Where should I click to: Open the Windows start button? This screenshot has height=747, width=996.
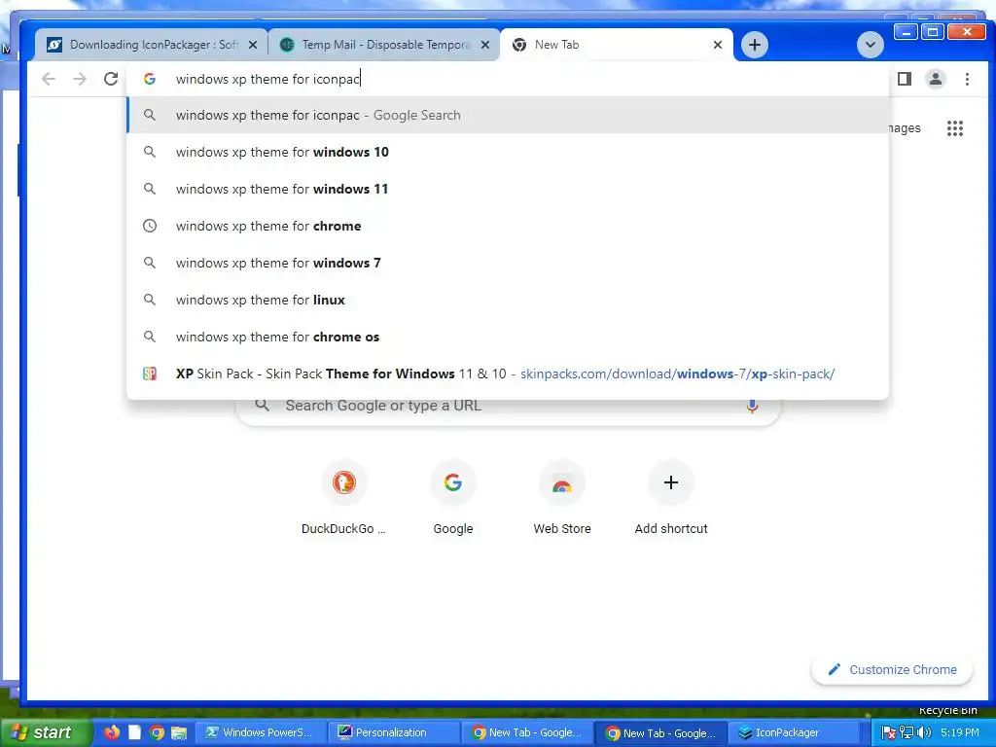tap(46, 732)
